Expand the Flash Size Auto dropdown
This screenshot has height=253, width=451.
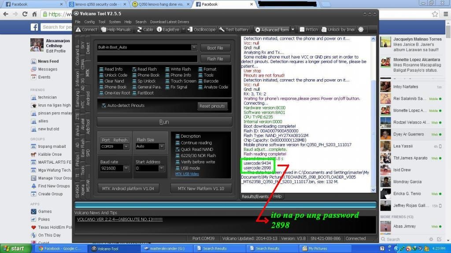[162, 147]
